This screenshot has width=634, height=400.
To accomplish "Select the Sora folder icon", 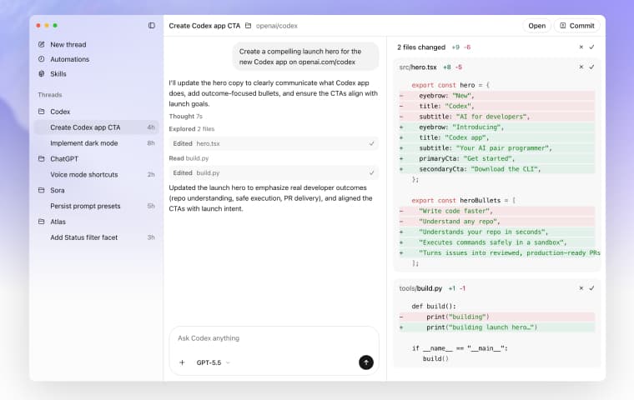I will [41, 190].
